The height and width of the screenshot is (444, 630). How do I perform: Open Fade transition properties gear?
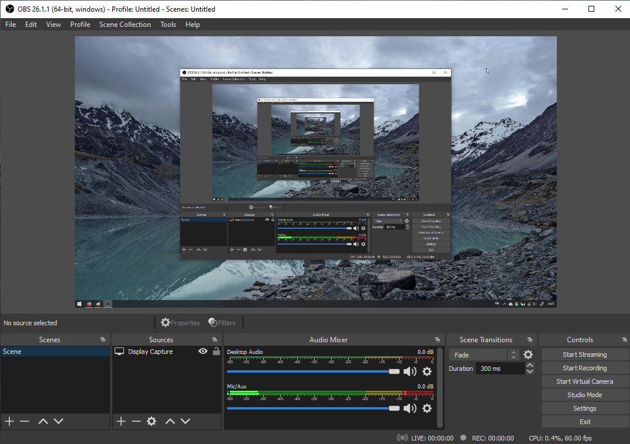[528, 354]
